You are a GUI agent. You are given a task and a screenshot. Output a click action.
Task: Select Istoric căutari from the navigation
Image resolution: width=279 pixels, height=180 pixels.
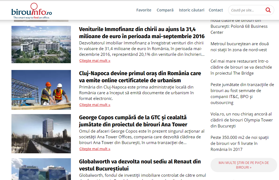[x=191, y=10]
